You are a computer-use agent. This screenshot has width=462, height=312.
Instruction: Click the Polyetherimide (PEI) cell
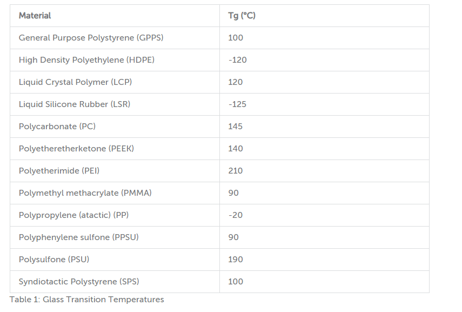point(115,171)
